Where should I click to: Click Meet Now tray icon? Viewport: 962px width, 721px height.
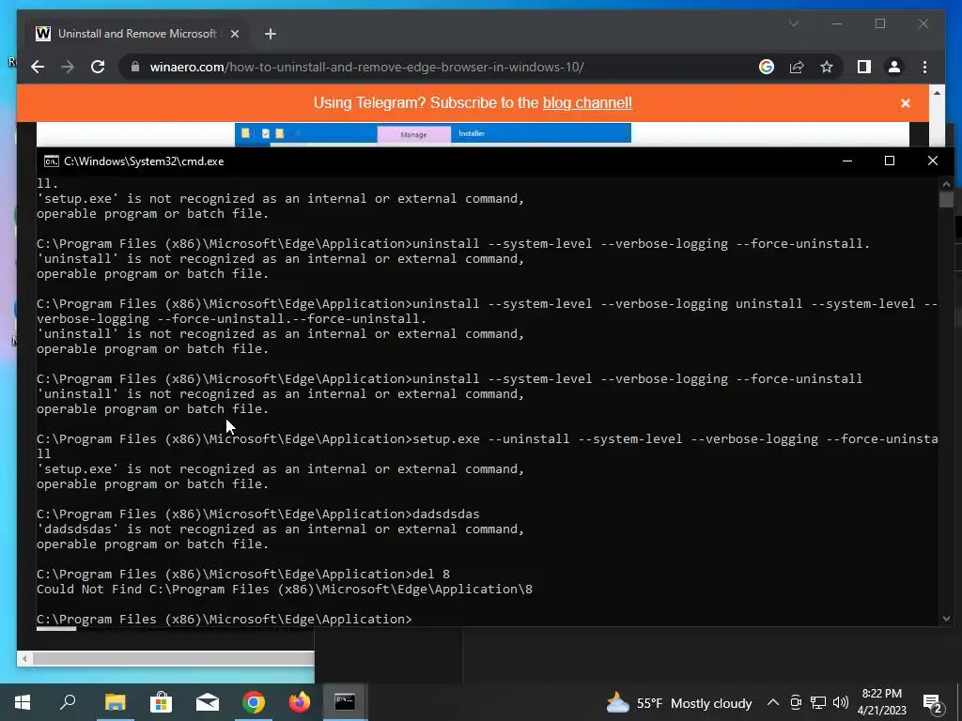(x=796, y=702)
